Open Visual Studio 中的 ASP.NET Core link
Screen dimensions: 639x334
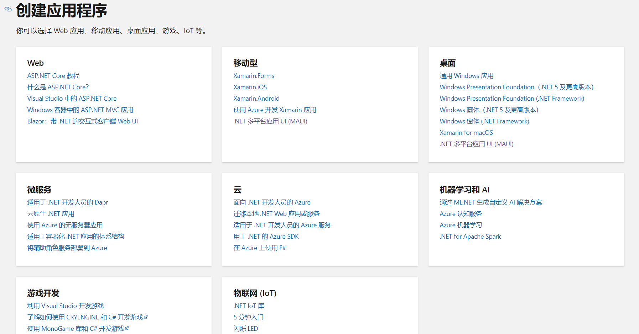click(72, 99)
